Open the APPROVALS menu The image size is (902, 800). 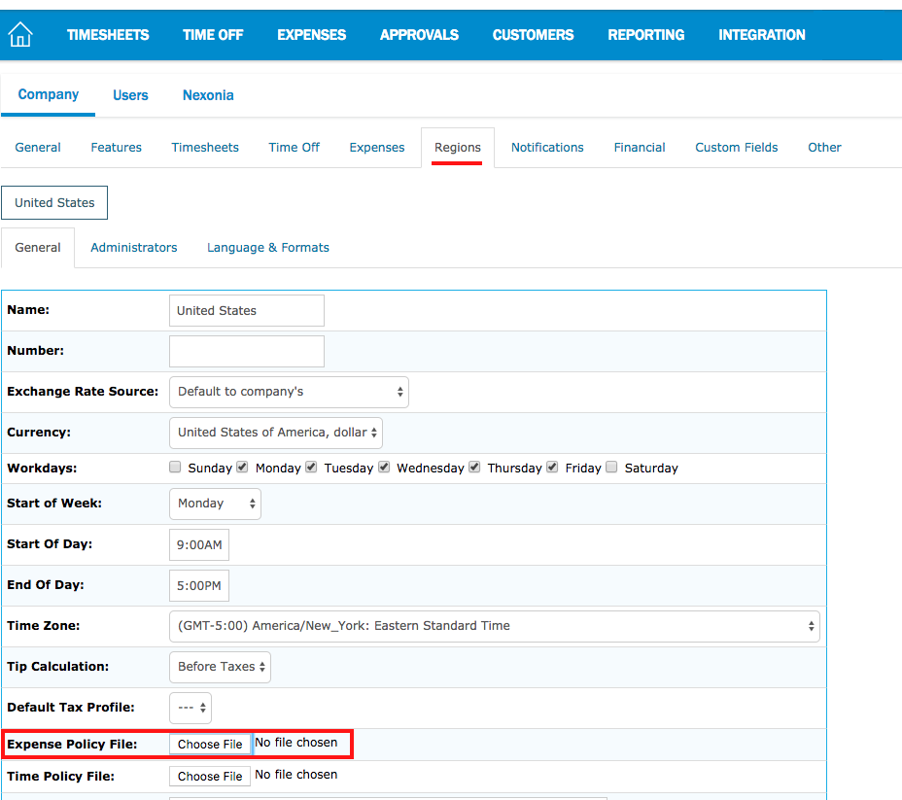coord(419,35)
